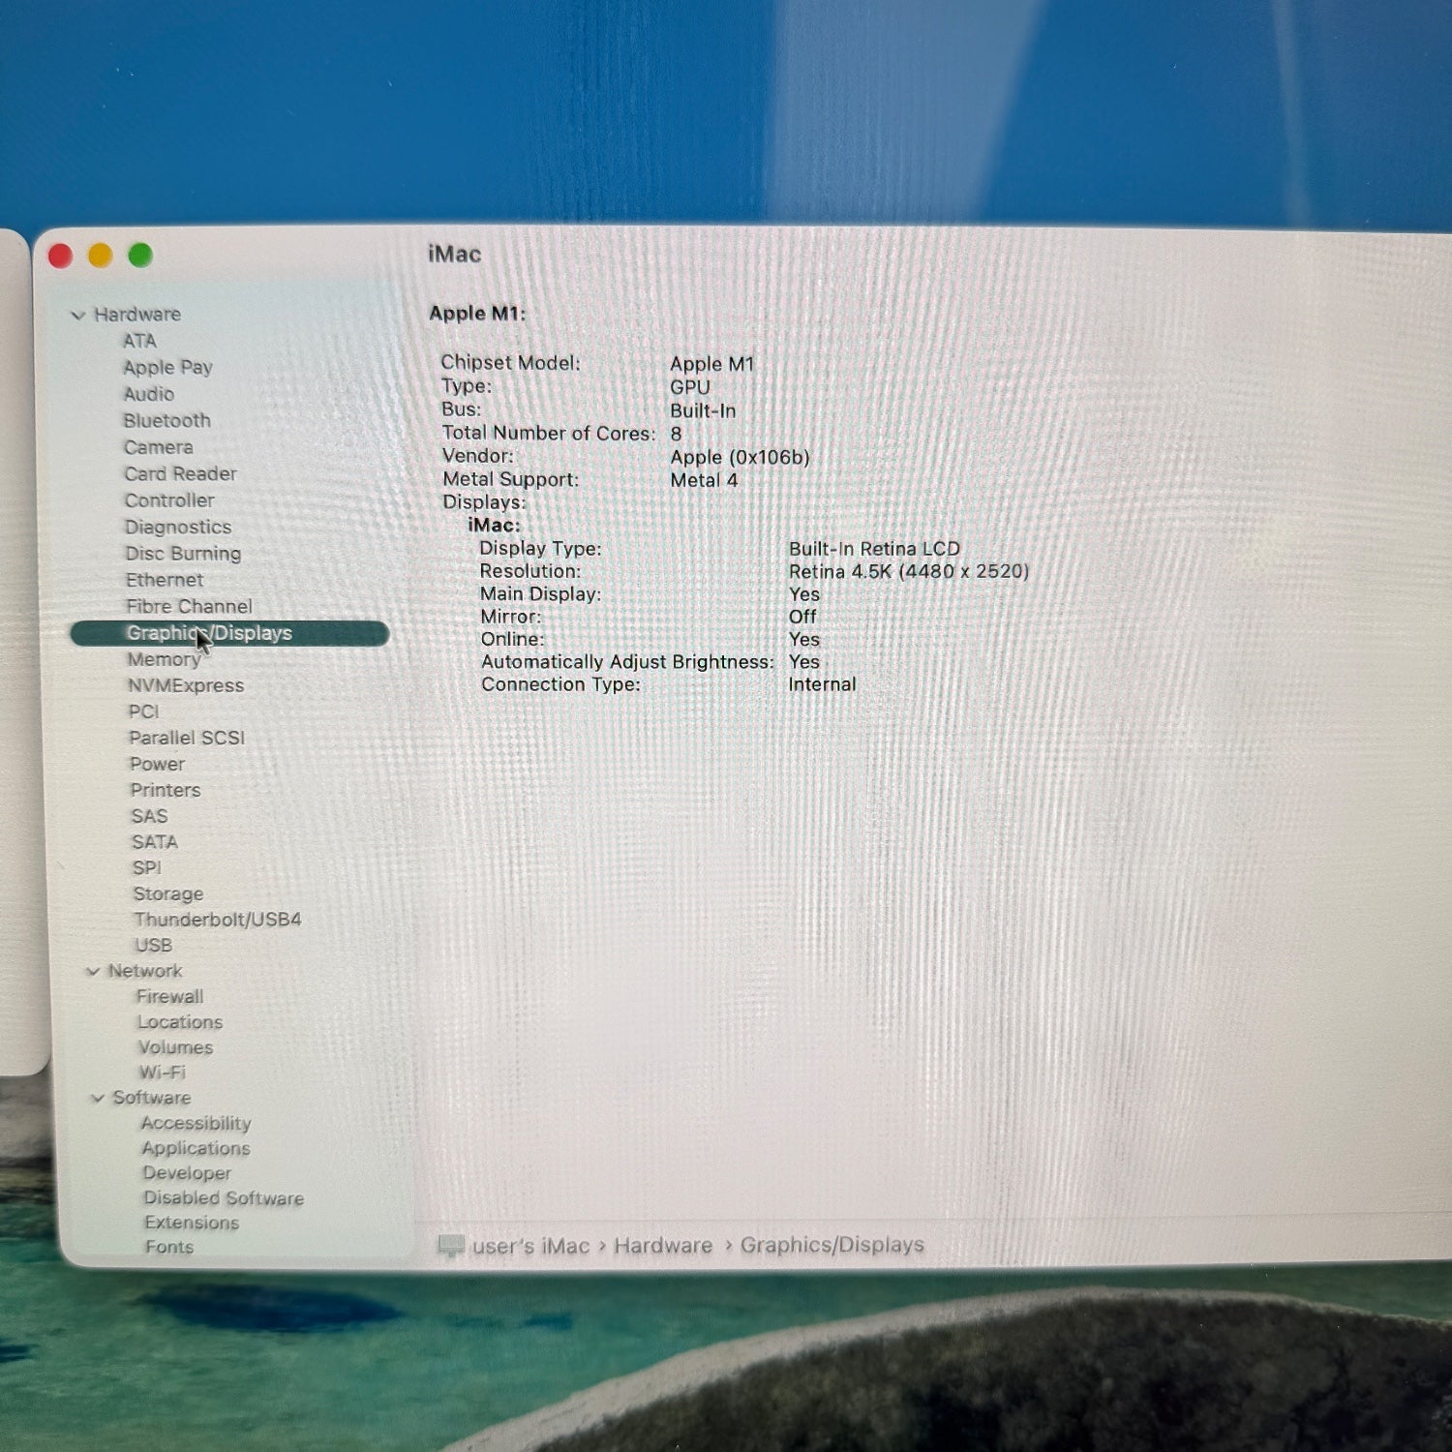Open the Bluetooth hardware entry
This screenshot has width=1452, height=1452.
(166, 420)
